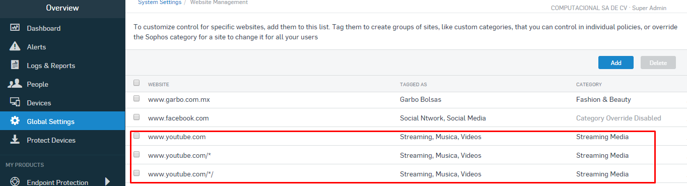Open the www.youtube.com/*/ entry
This screenshot has height=186, width=687.
(181, 174)
